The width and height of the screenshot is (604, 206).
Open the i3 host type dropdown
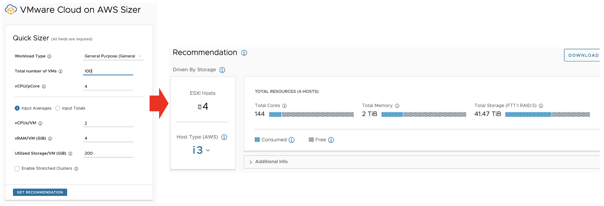tap(201, 150)
